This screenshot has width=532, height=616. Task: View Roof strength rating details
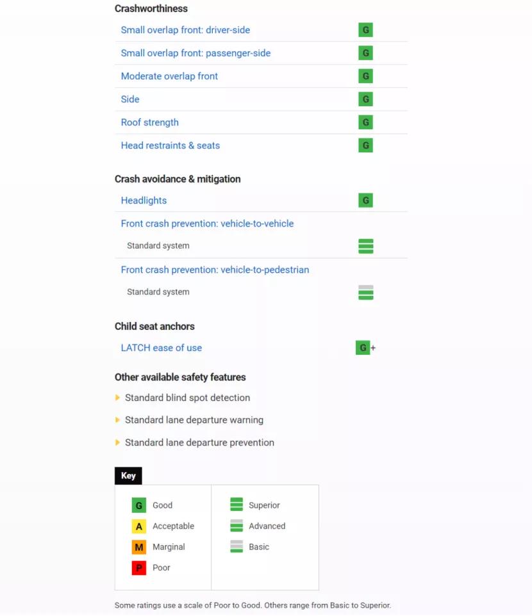pos(149,122)
